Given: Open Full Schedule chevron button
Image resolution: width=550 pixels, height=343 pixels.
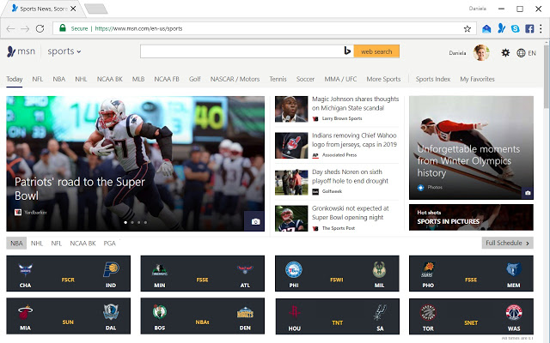Looking at the screenshot, I should click(507, 243).
